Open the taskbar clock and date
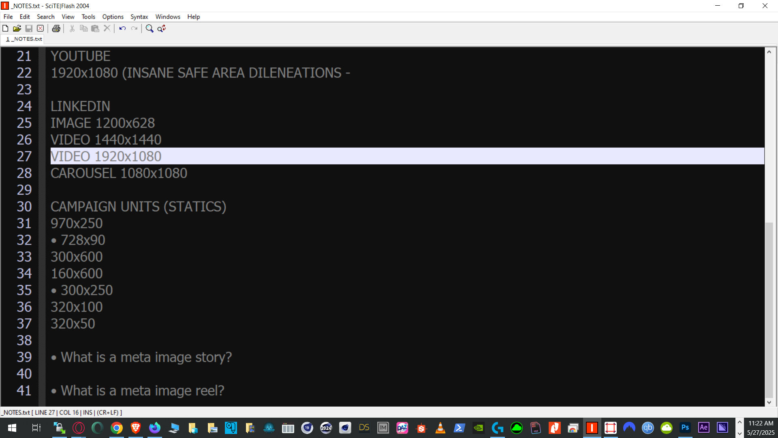The height and width of the screenshot is (438, 778). click(761, 428)
